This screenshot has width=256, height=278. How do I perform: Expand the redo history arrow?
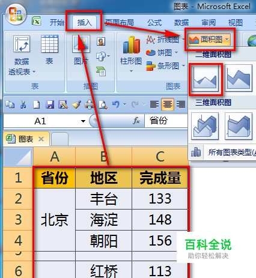tap(144, 104)
